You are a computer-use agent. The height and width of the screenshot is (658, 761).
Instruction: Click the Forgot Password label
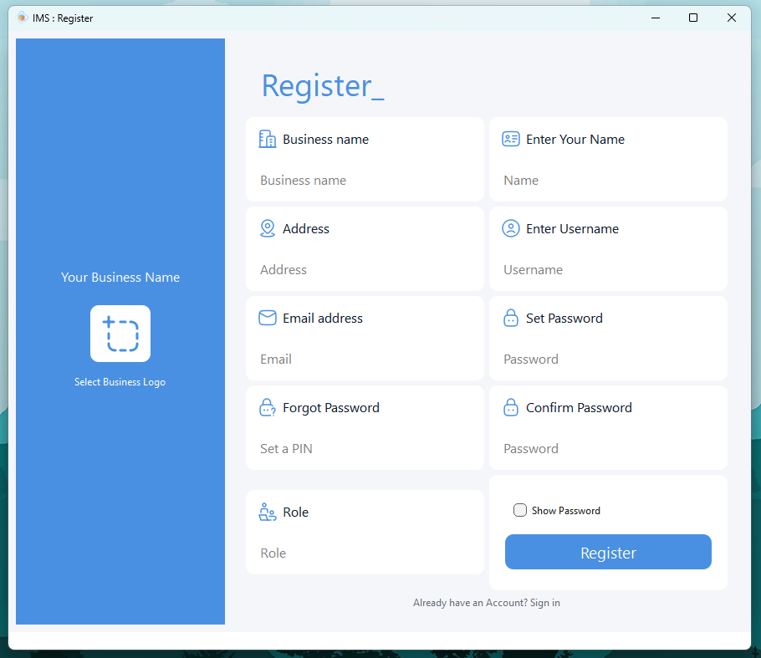click(331, 408)
